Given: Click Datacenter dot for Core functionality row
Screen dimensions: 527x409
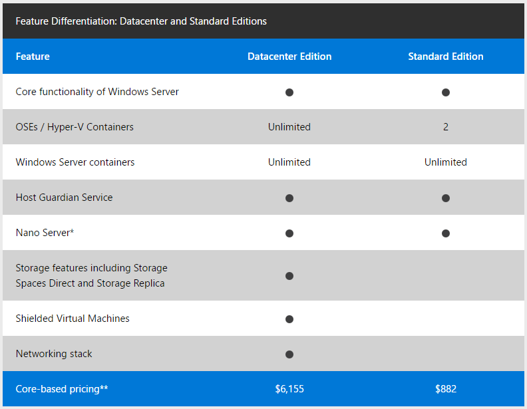Looking at the screenshot, I should click(x=289, y=92).
